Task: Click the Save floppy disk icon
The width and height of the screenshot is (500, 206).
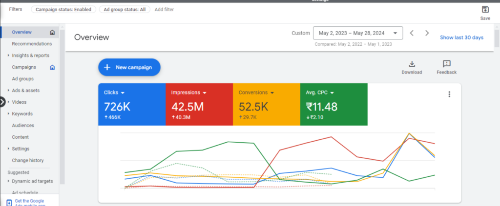Action: (x=485, y=9)
